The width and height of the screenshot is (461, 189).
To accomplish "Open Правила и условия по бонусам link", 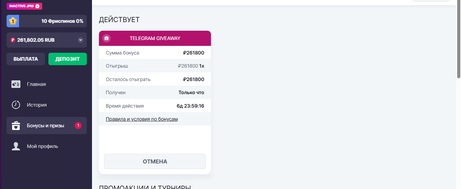I will (142, 119).
